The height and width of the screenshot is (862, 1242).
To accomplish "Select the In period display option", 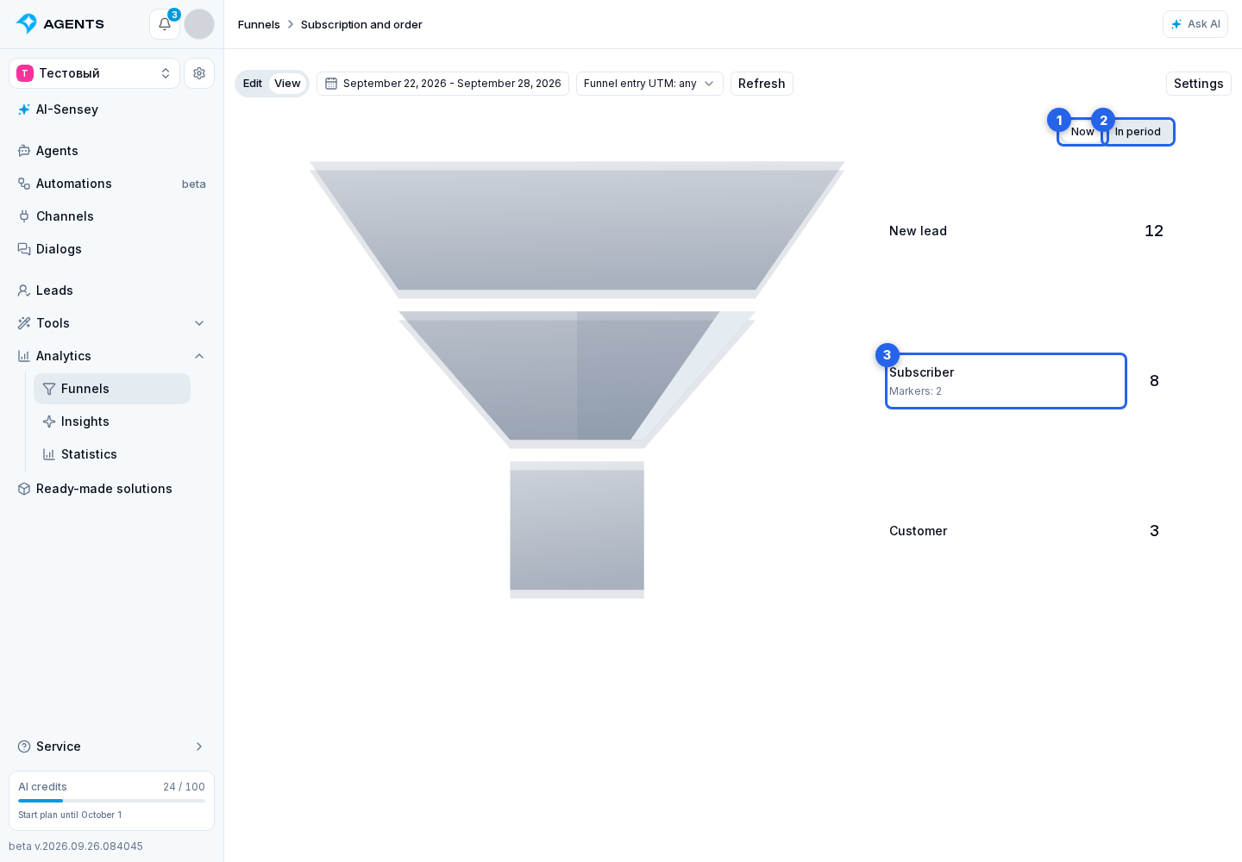I will (x=1138, y=132).
